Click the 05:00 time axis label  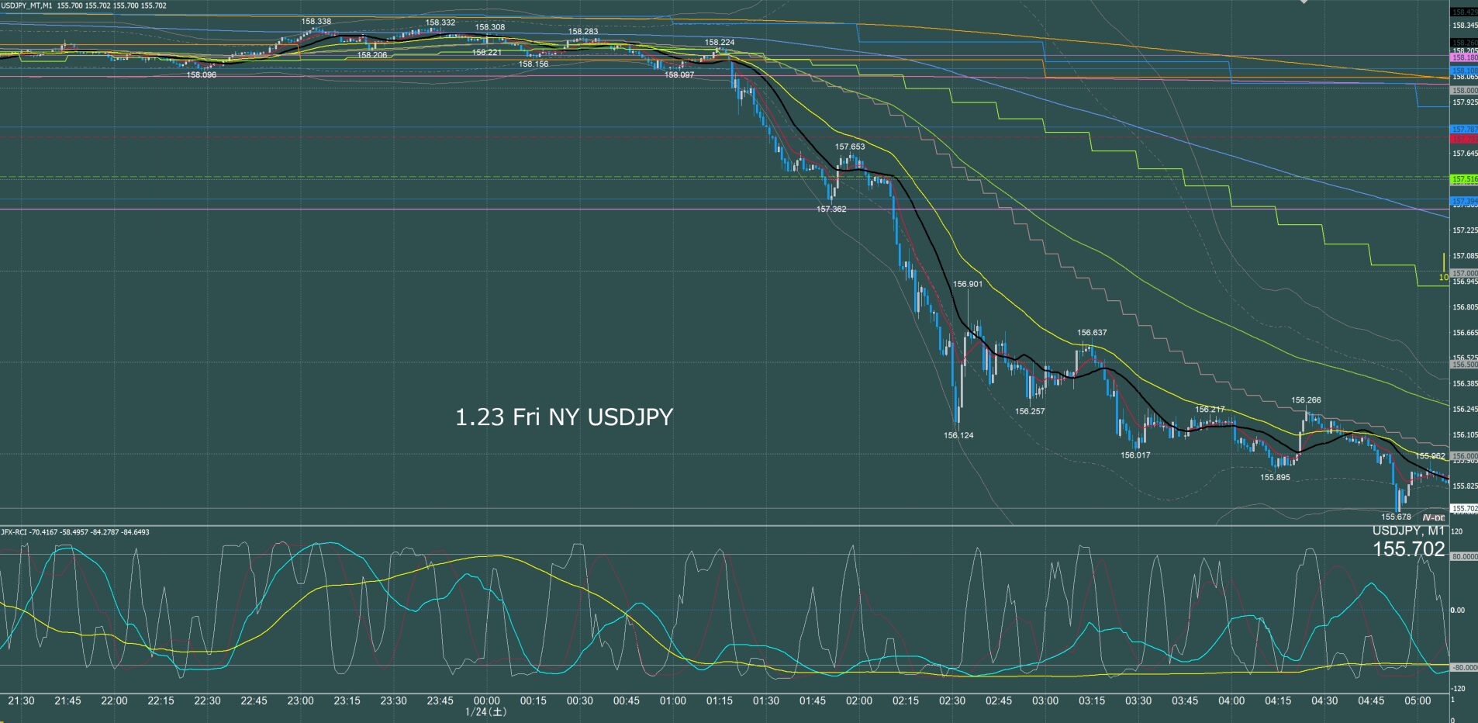(1417, 701)
